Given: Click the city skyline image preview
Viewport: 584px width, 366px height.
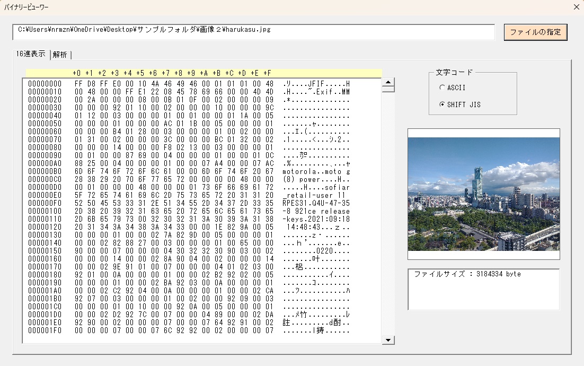Looking at the screenshot, I should click(x=483, y=194).
